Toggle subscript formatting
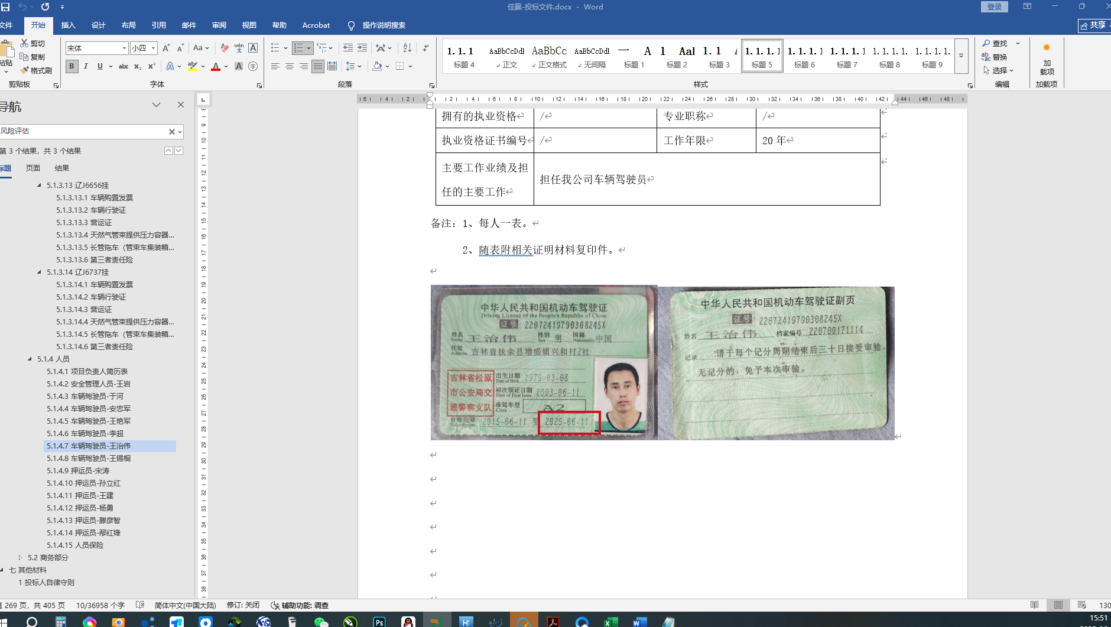 click(x=138, y=66)
